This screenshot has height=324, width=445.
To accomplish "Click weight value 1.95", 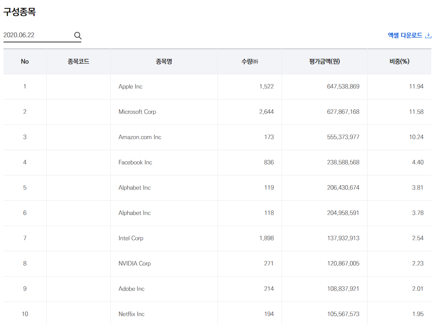I will [418, 314].
